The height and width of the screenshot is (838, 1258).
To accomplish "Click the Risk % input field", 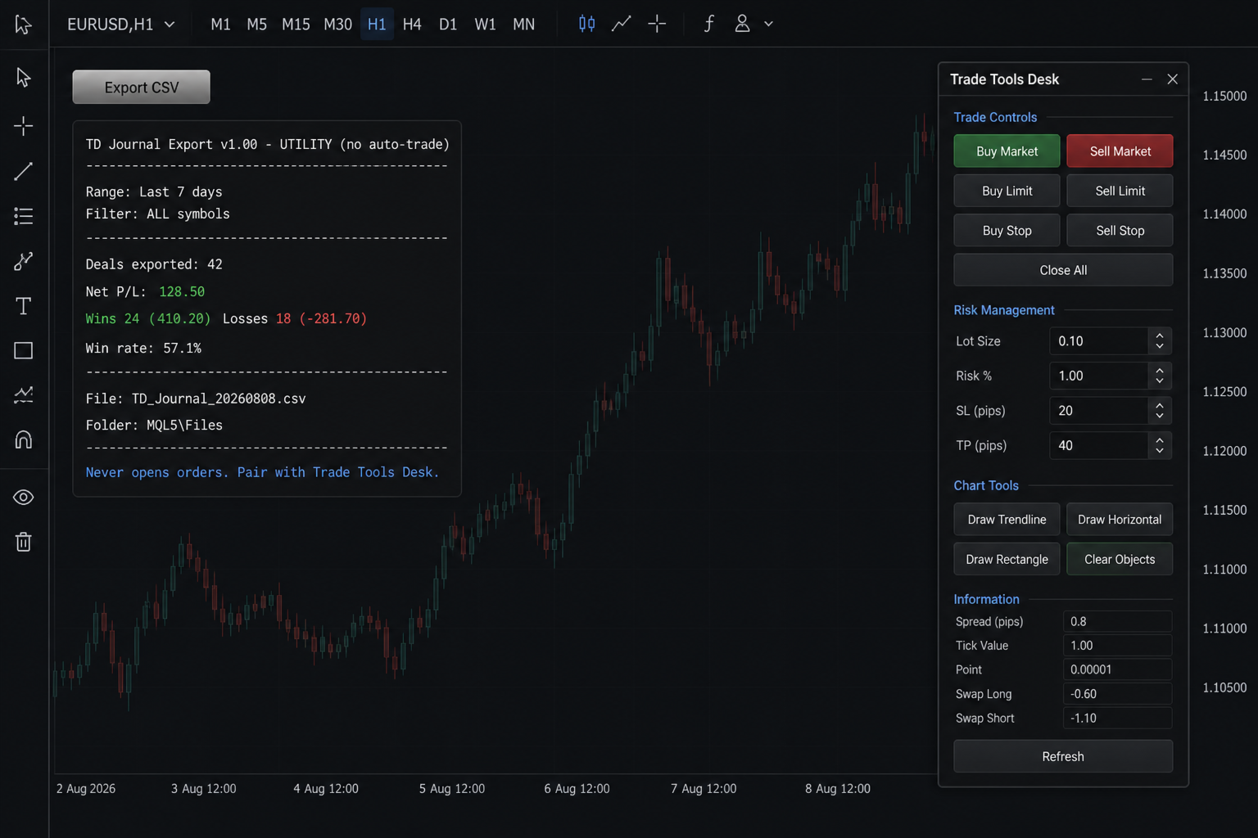I will tap(1098, 376).
